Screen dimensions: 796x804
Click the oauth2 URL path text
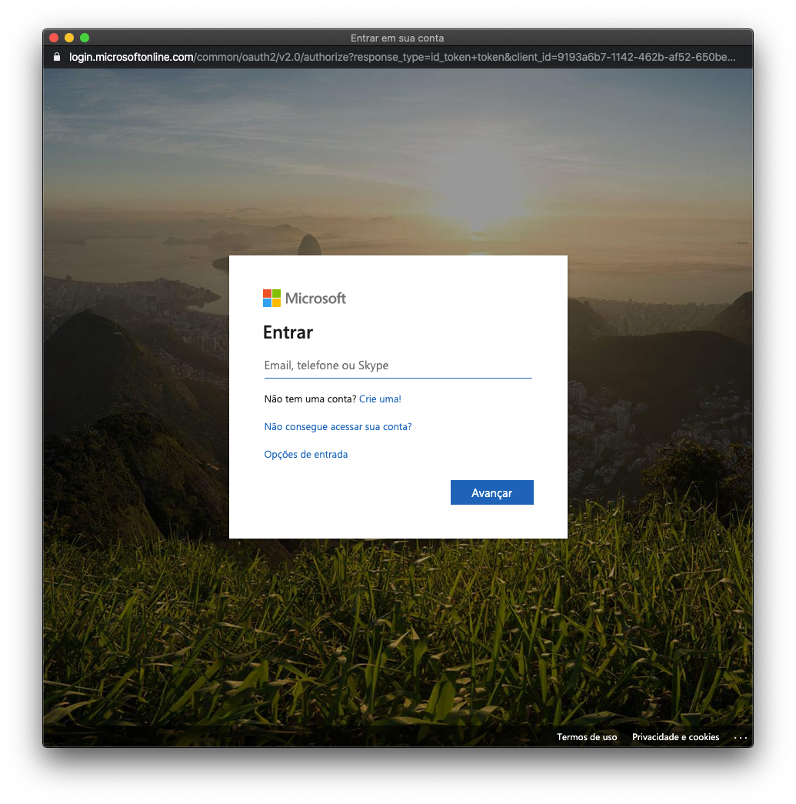[x=461, y=58]
